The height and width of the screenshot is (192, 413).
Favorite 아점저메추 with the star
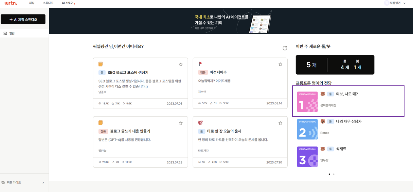[280, 64]
